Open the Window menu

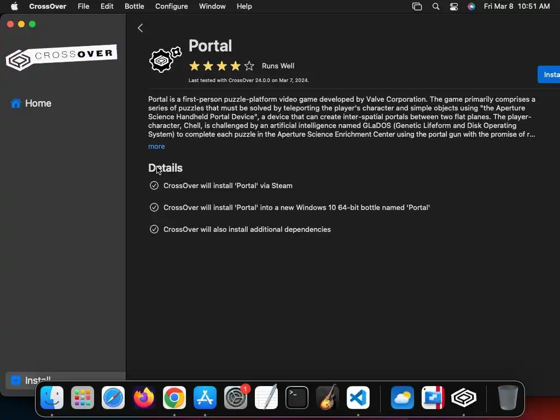coord(212,7)
